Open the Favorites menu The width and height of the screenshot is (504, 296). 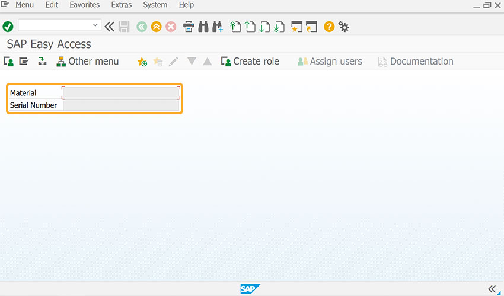(x=85, y=5)
